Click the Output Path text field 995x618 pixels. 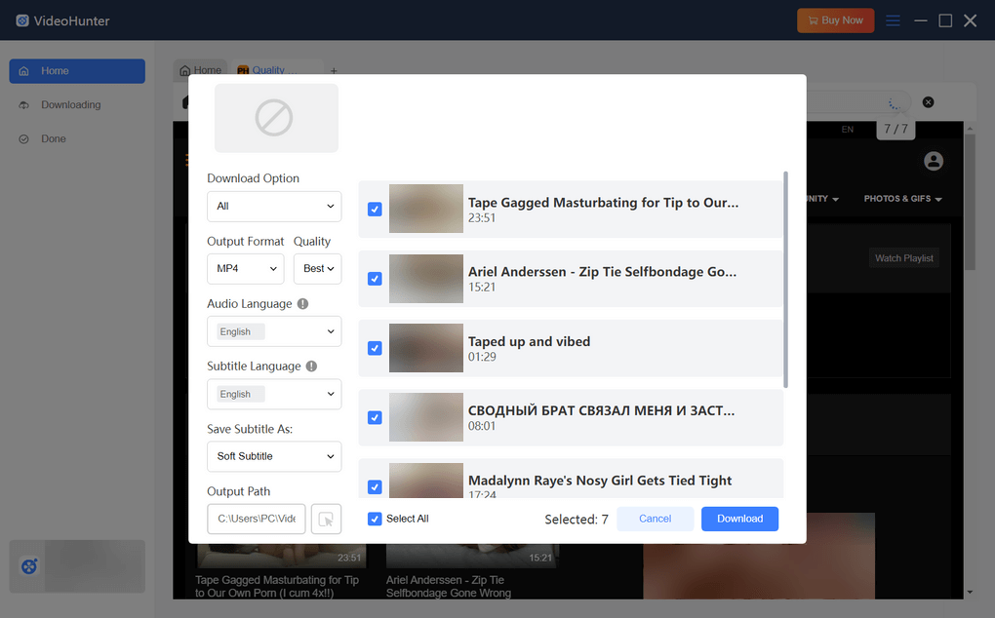256,519
